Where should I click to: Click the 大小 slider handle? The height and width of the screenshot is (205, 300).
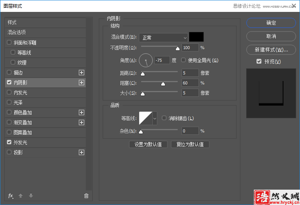click(x=143, y=94)
